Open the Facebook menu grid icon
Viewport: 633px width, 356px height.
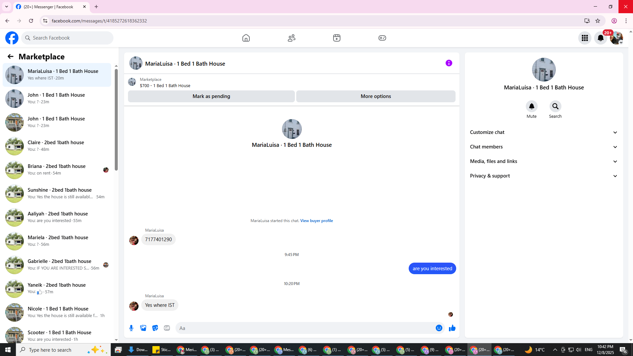(585, 38)
